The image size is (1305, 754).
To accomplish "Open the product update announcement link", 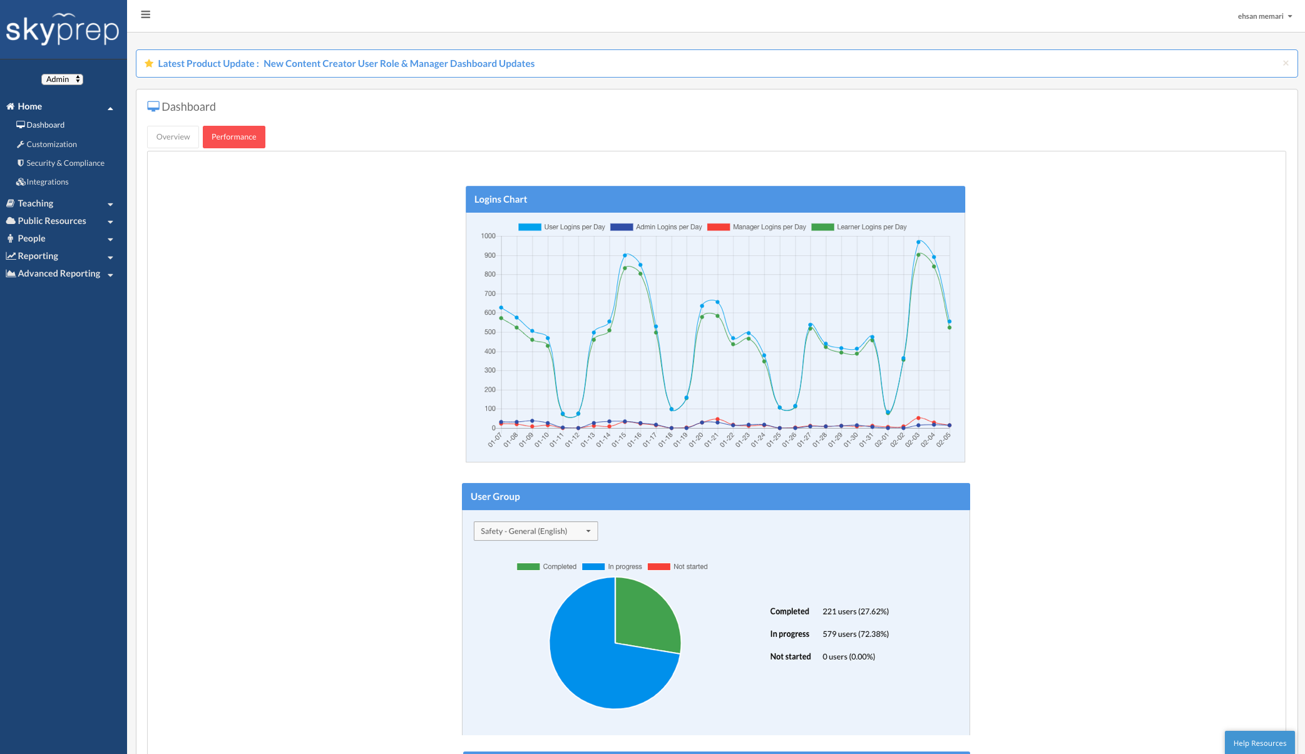I will 399,63.
